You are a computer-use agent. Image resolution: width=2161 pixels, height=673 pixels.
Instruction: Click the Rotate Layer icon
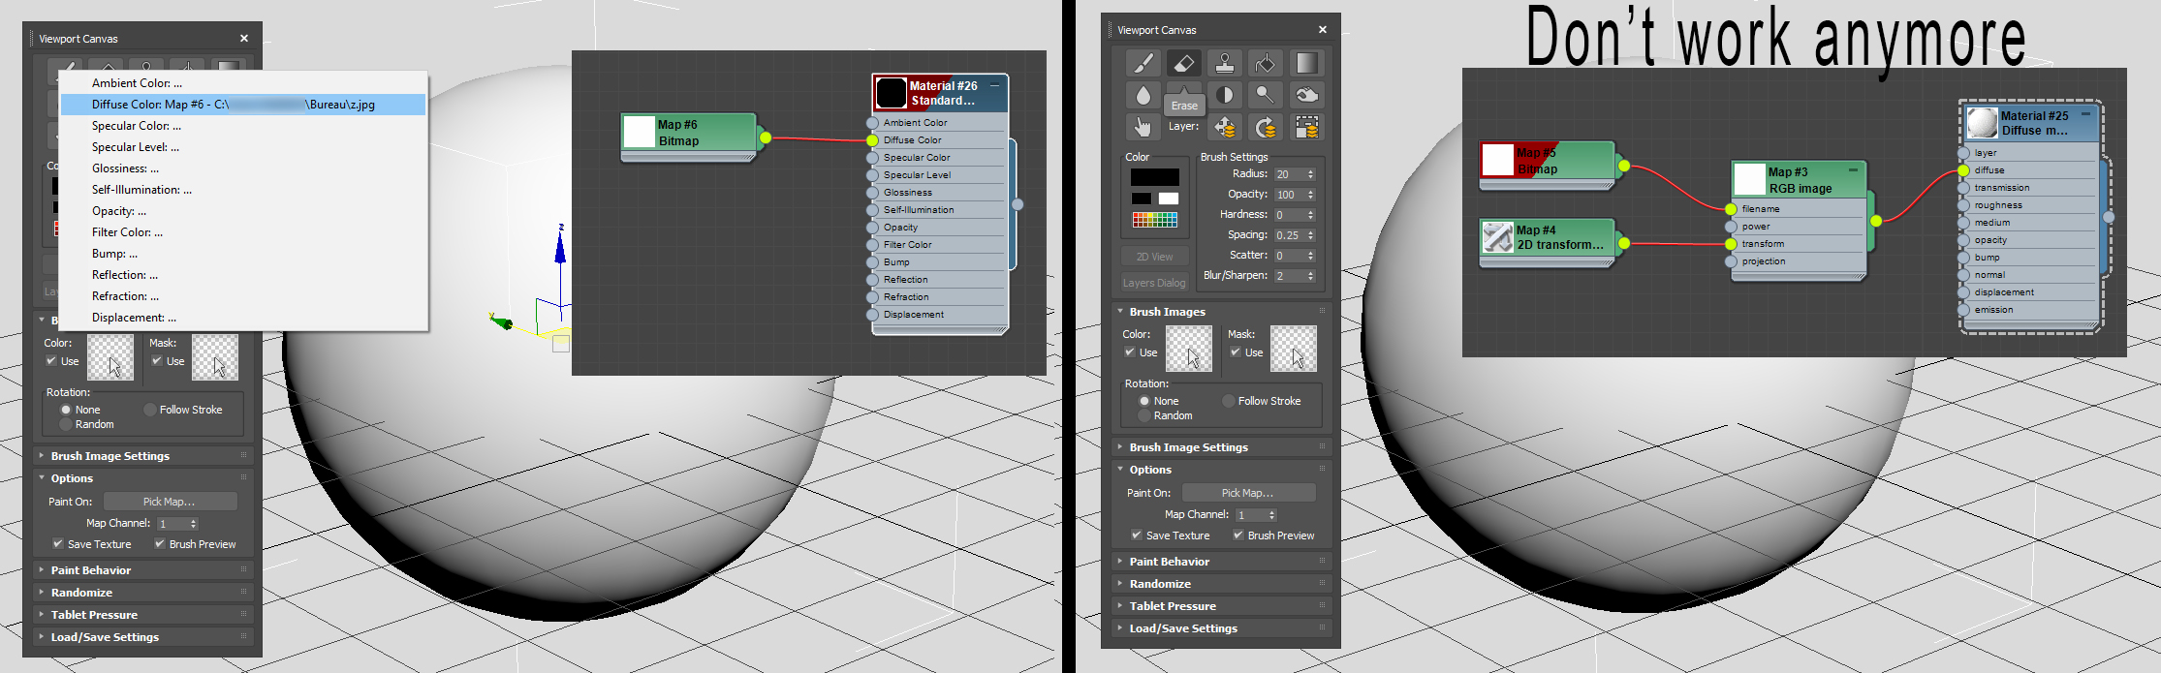click(1266, 127)
